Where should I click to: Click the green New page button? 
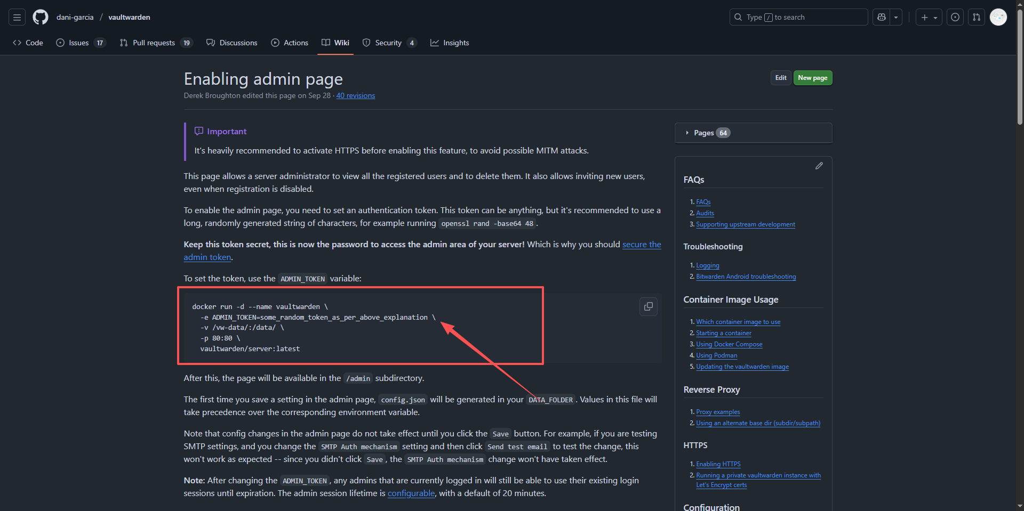812,78
